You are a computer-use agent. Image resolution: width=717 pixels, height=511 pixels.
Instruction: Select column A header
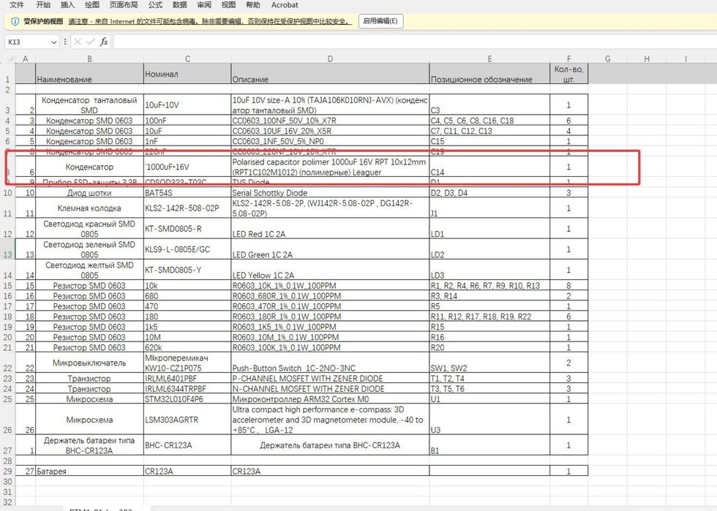[x=25, y=58]
